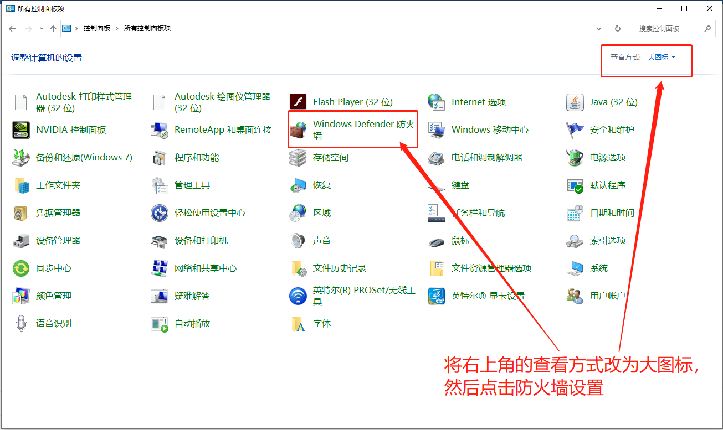Viewport: 723px width, 430px height.
Task: Click window title bar control panel icon
Action: (10, 8)
